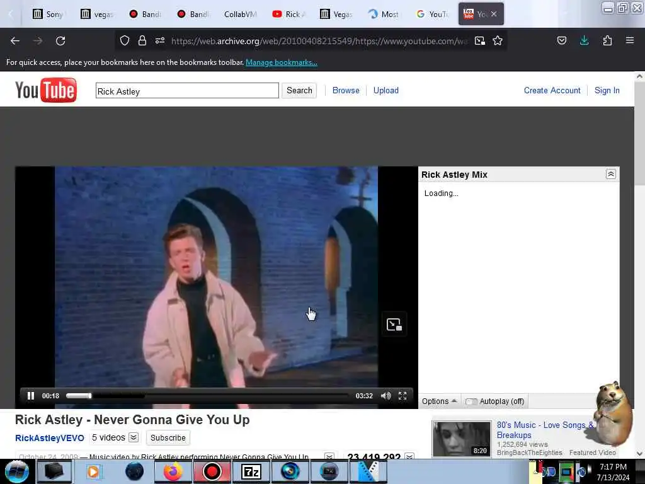Open the site permissions icon in address bar

[160, 40]
